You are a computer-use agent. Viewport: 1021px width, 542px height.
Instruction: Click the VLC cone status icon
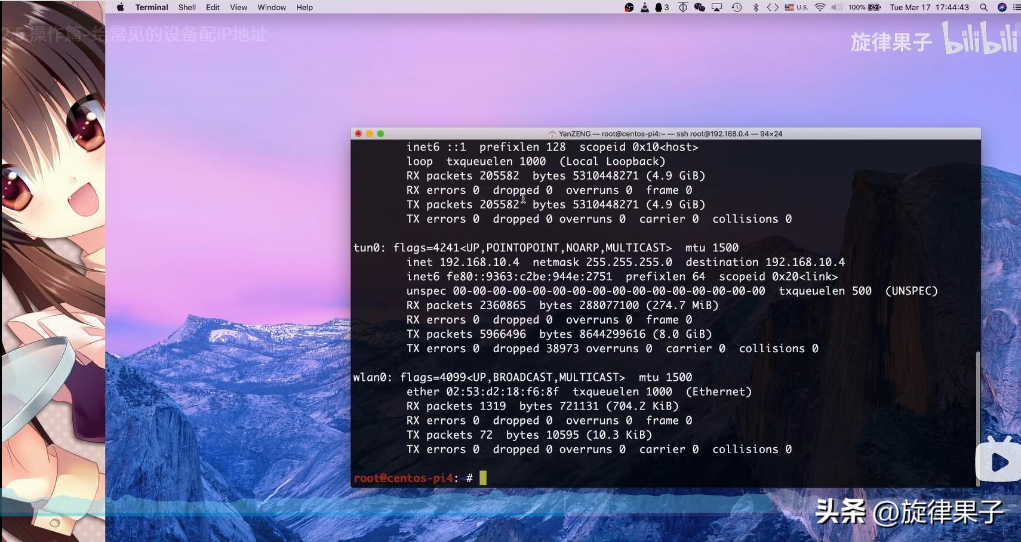coord(644,7)
